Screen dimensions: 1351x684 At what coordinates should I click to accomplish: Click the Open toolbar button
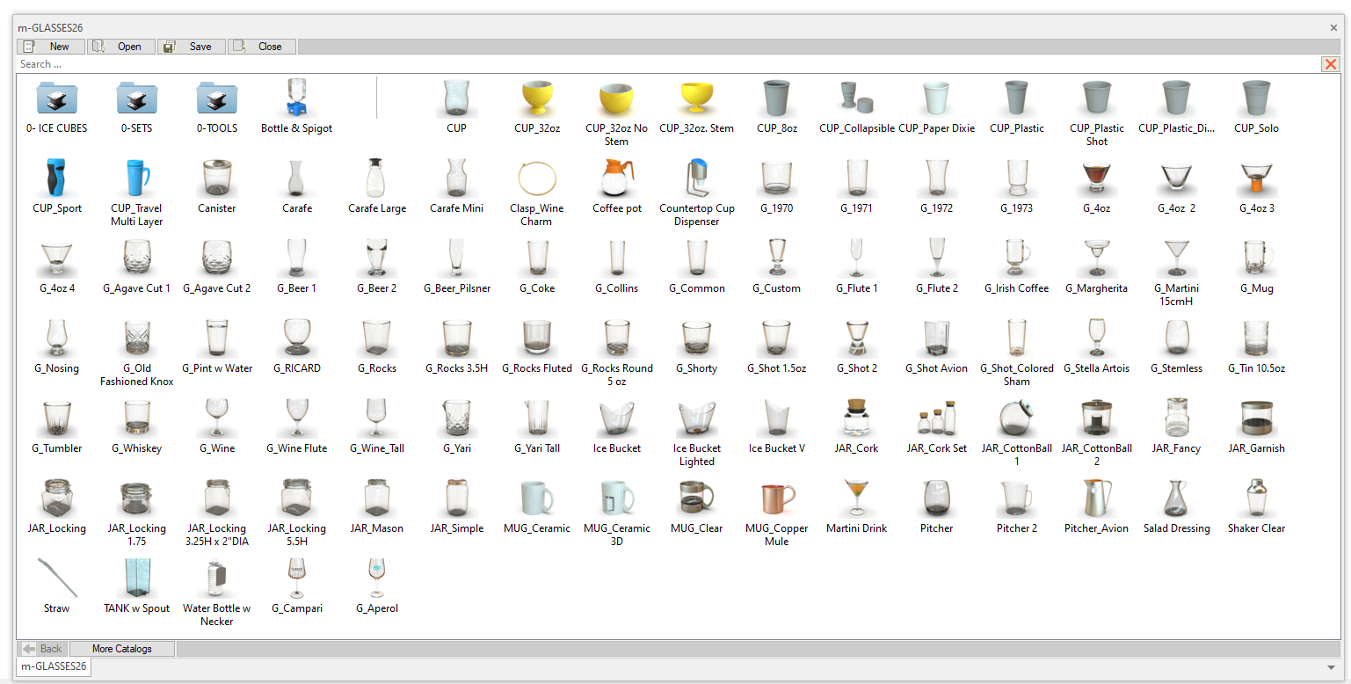click(x=121, y=47)
